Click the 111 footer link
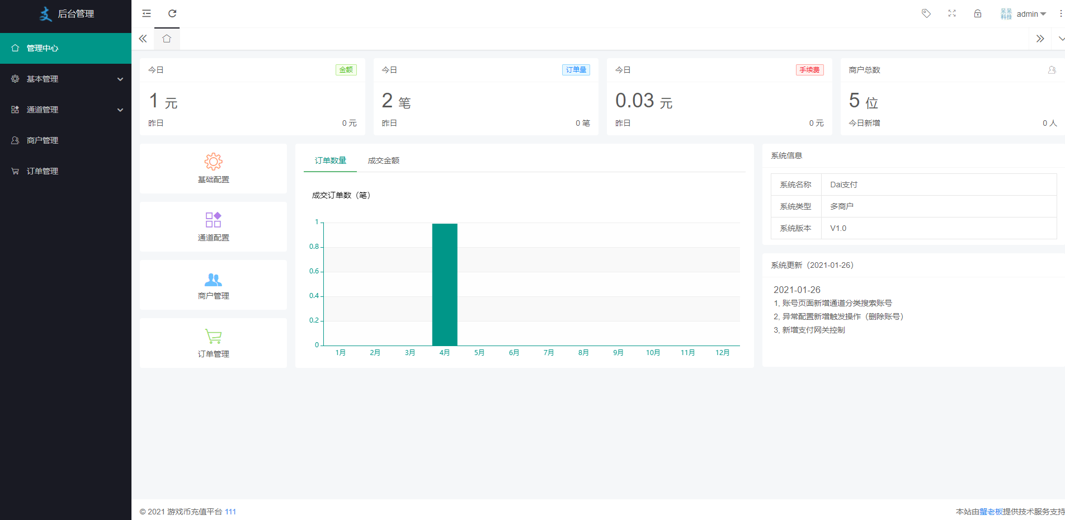 tap(230, 512)
